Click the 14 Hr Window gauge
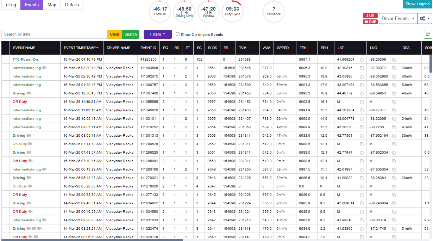The image size is (433, 241). click(x=208, y=11)
